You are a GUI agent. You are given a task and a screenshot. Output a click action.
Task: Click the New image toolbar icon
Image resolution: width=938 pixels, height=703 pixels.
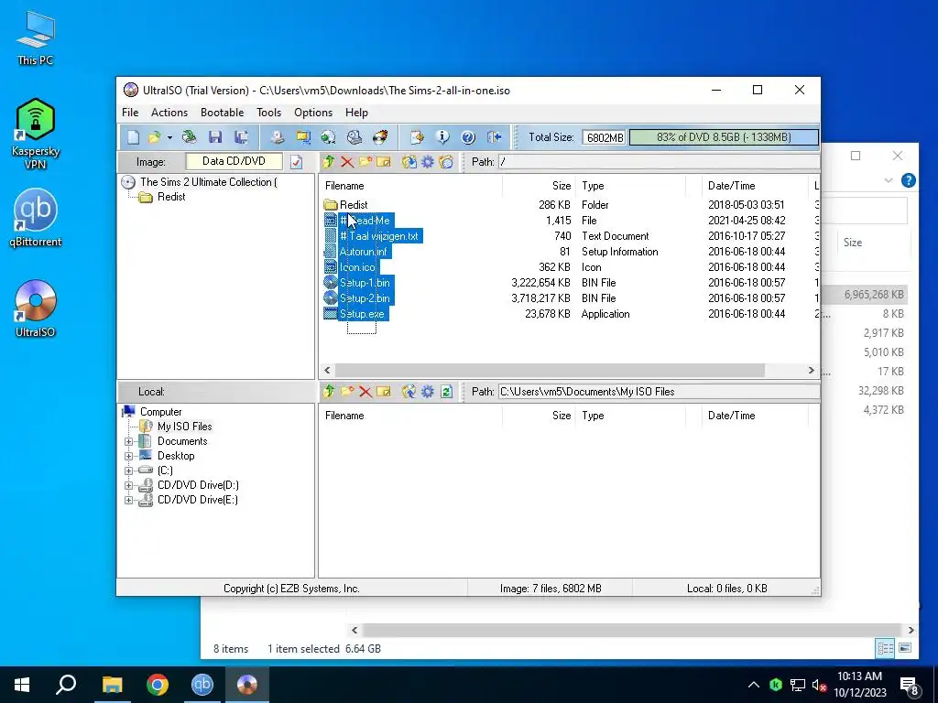[x=133, y=137]
